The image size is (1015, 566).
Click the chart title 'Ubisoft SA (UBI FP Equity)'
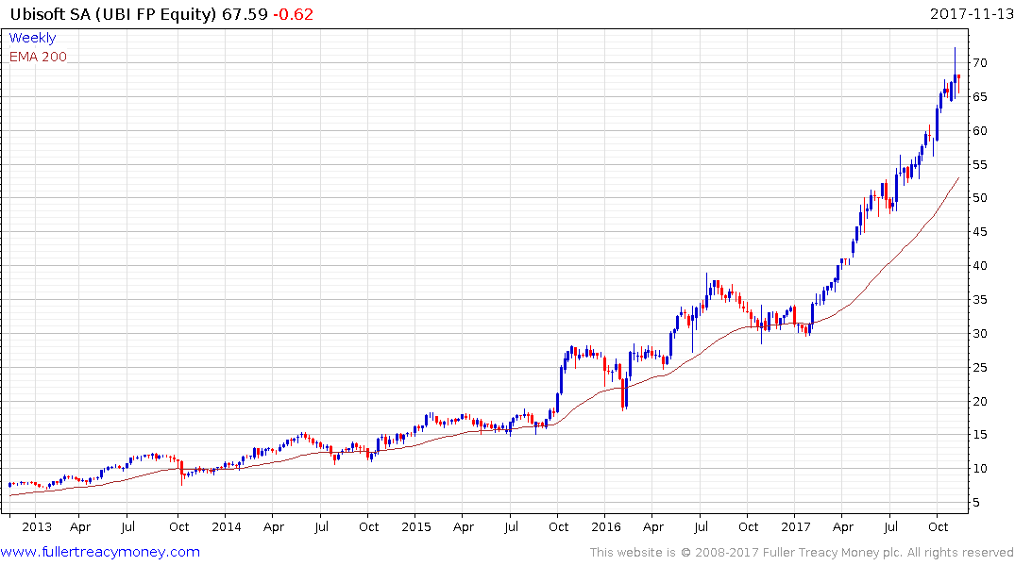112,14
